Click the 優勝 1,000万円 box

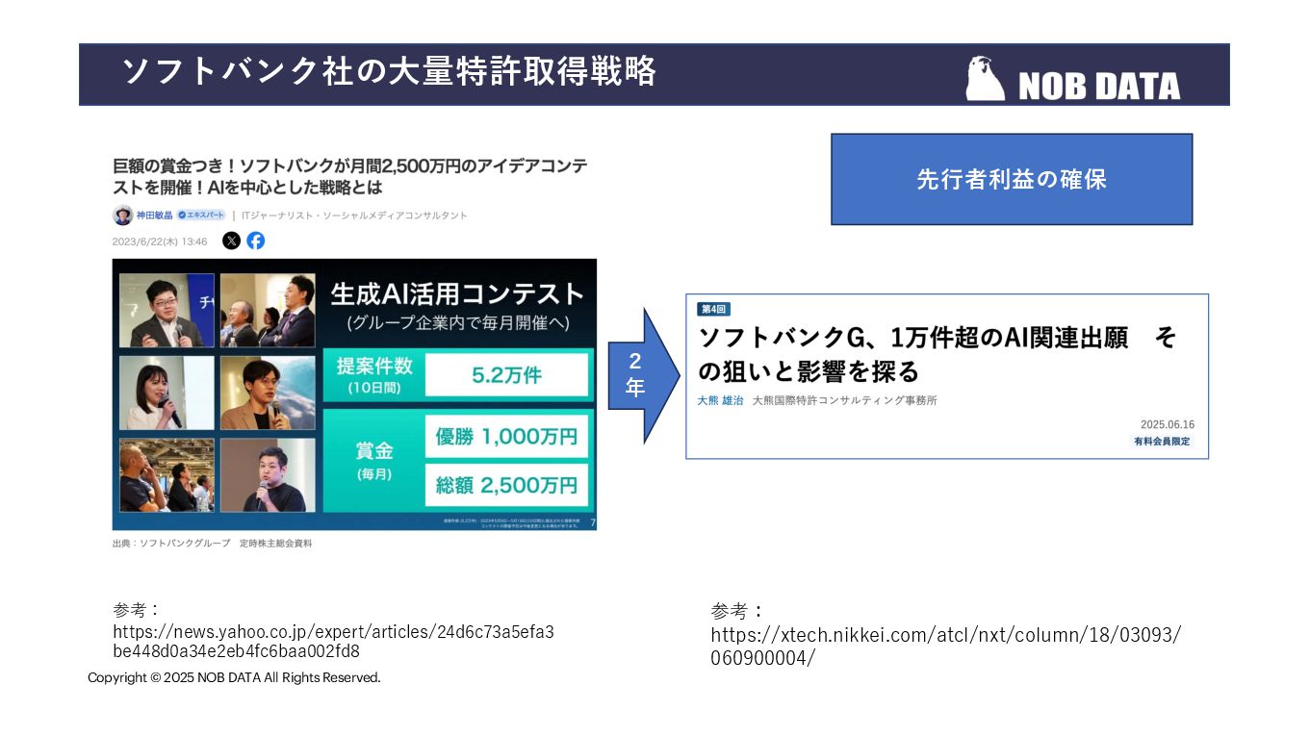click(506, 437)
